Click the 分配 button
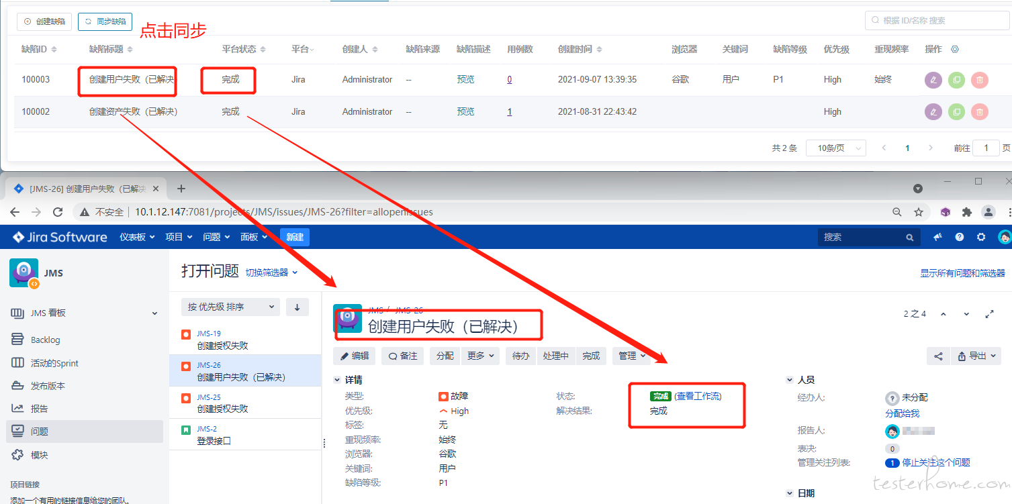 point(445,356)
